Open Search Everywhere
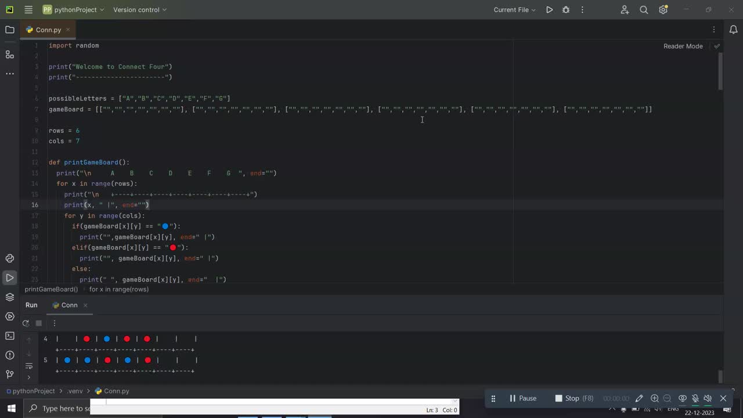Image resolution: width=743 pixels, height=418 pixels. tap(644, 10)
